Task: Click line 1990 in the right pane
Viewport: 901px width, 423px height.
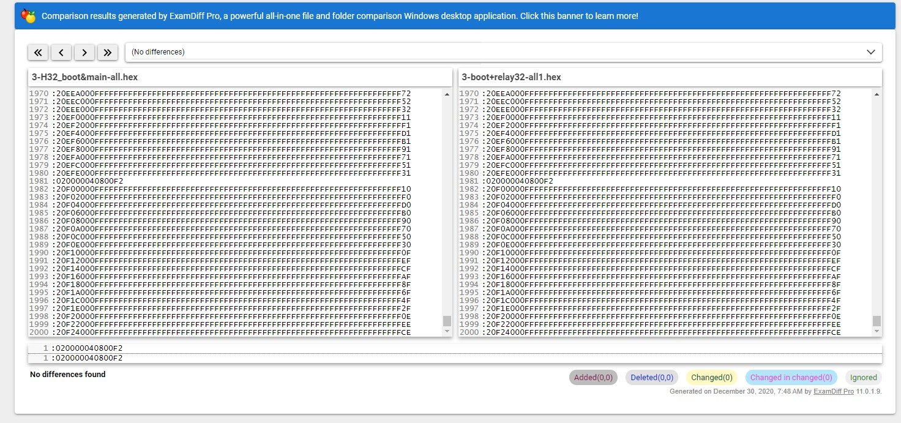Action: 661,253
